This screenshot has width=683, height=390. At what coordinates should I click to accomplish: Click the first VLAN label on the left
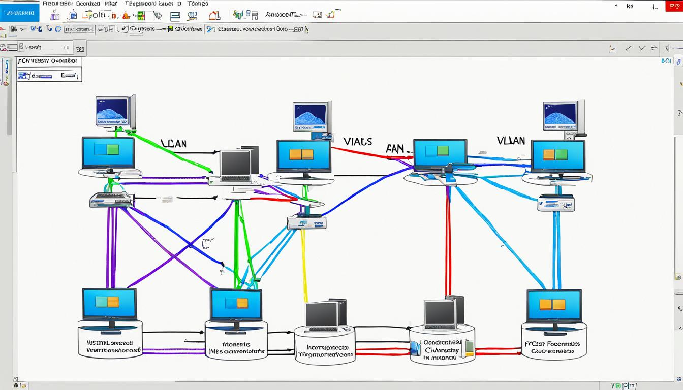coord(173,144)
